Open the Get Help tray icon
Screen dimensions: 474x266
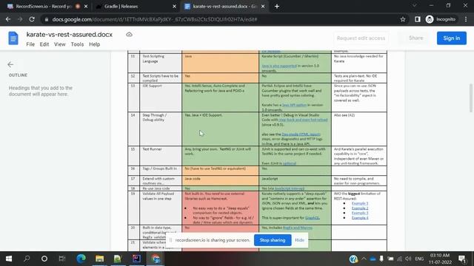[353, 259]
